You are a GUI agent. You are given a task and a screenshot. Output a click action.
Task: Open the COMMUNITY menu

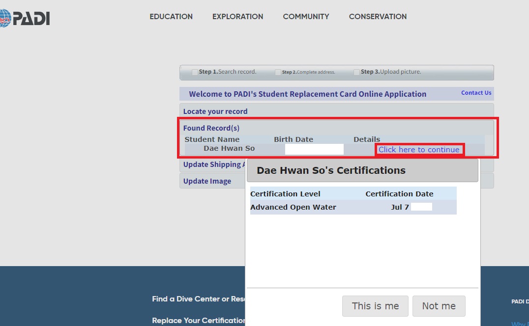tap(306, 17)
